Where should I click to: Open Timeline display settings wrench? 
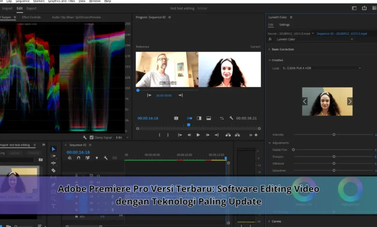[105, 158]
